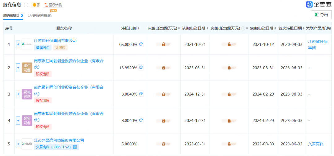The image size is (334, 156).
Task: Click info icon beside 实缴出资额 header
Action: point(243,28)
